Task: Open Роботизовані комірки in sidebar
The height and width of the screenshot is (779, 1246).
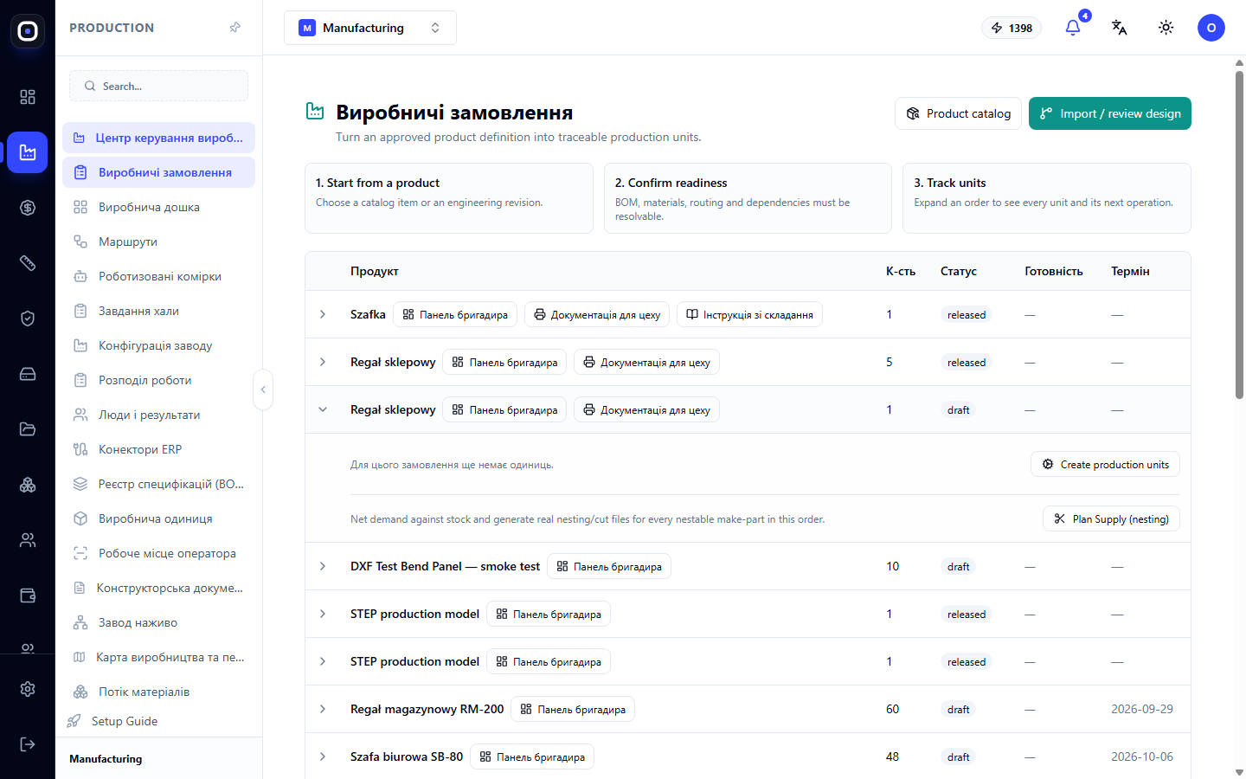Action: [158, 276]
